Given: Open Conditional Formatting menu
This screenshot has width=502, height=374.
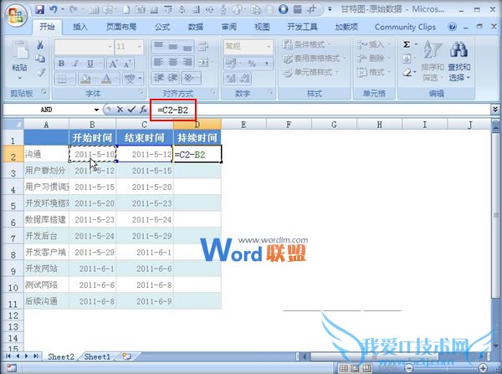Looking at the screenshot, I should 307,44.
